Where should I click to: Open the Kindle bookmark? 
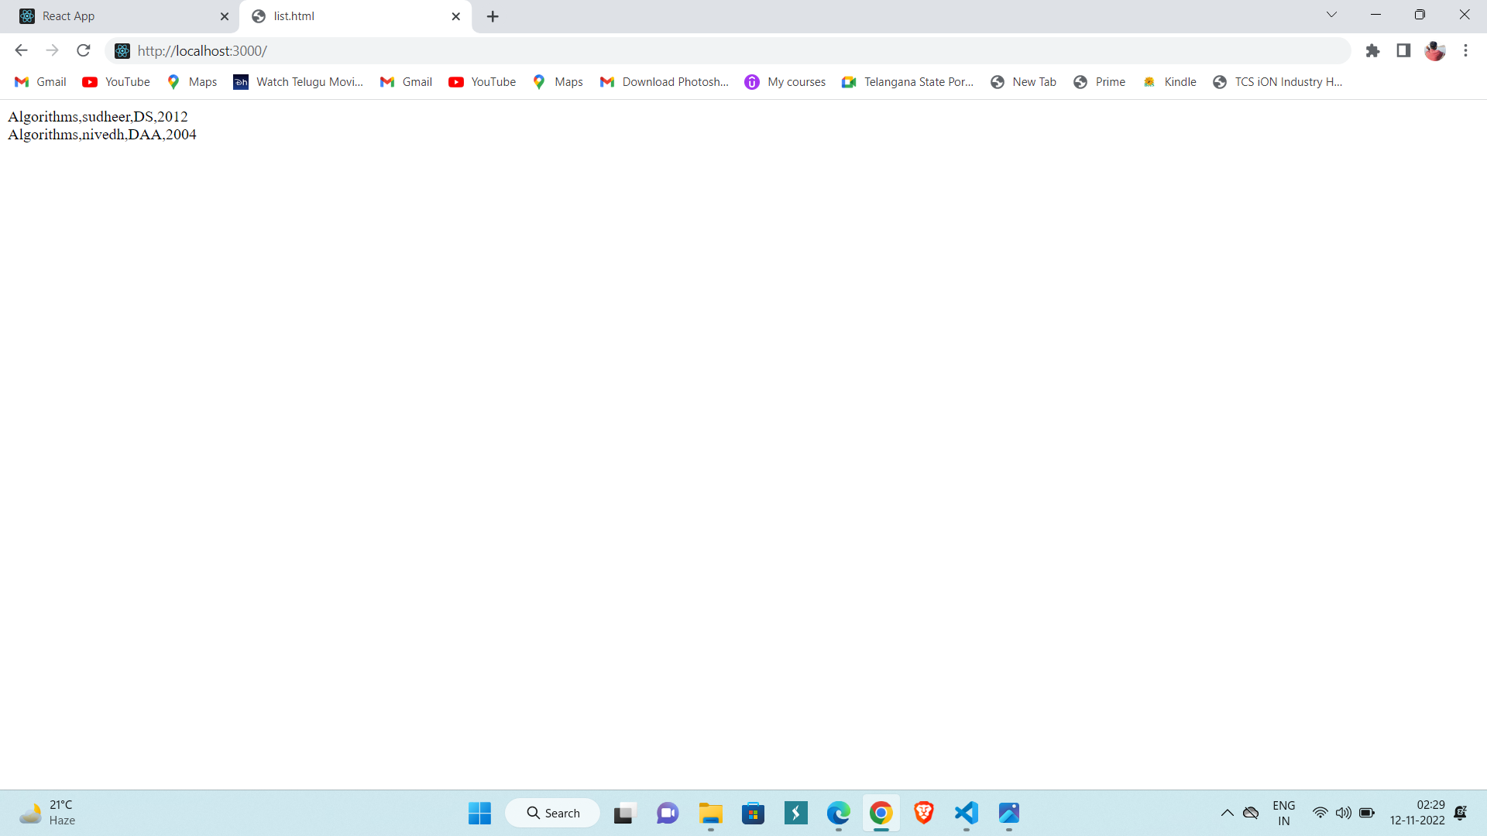[x=1169, y=82]
